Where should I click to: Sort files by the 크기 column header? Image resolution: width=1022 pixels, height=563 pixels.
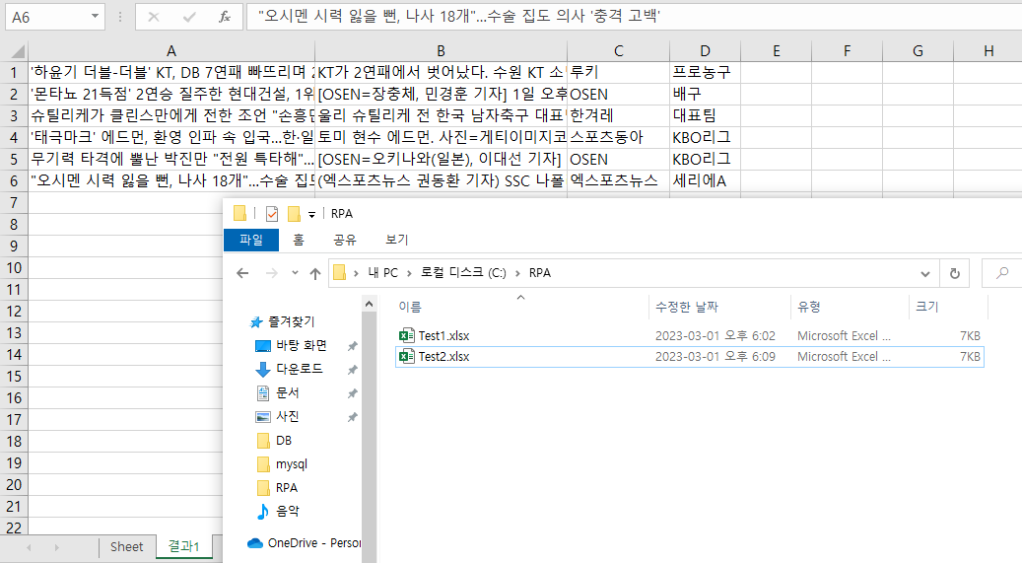pyautogui.click(x=948, y=307)
